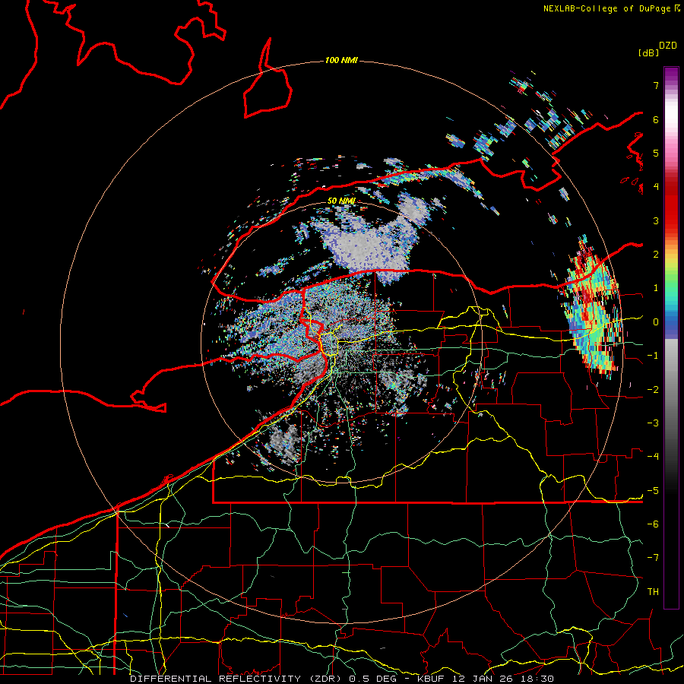Viewport: 684px width, 684px height.
Task: Click the -7 dB legend value
Action: (653, 558)
